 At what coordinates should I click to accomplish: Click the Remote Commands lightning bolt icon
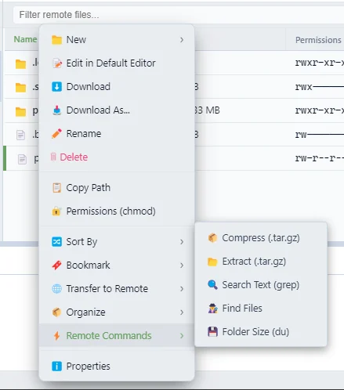tap(56, 336)
